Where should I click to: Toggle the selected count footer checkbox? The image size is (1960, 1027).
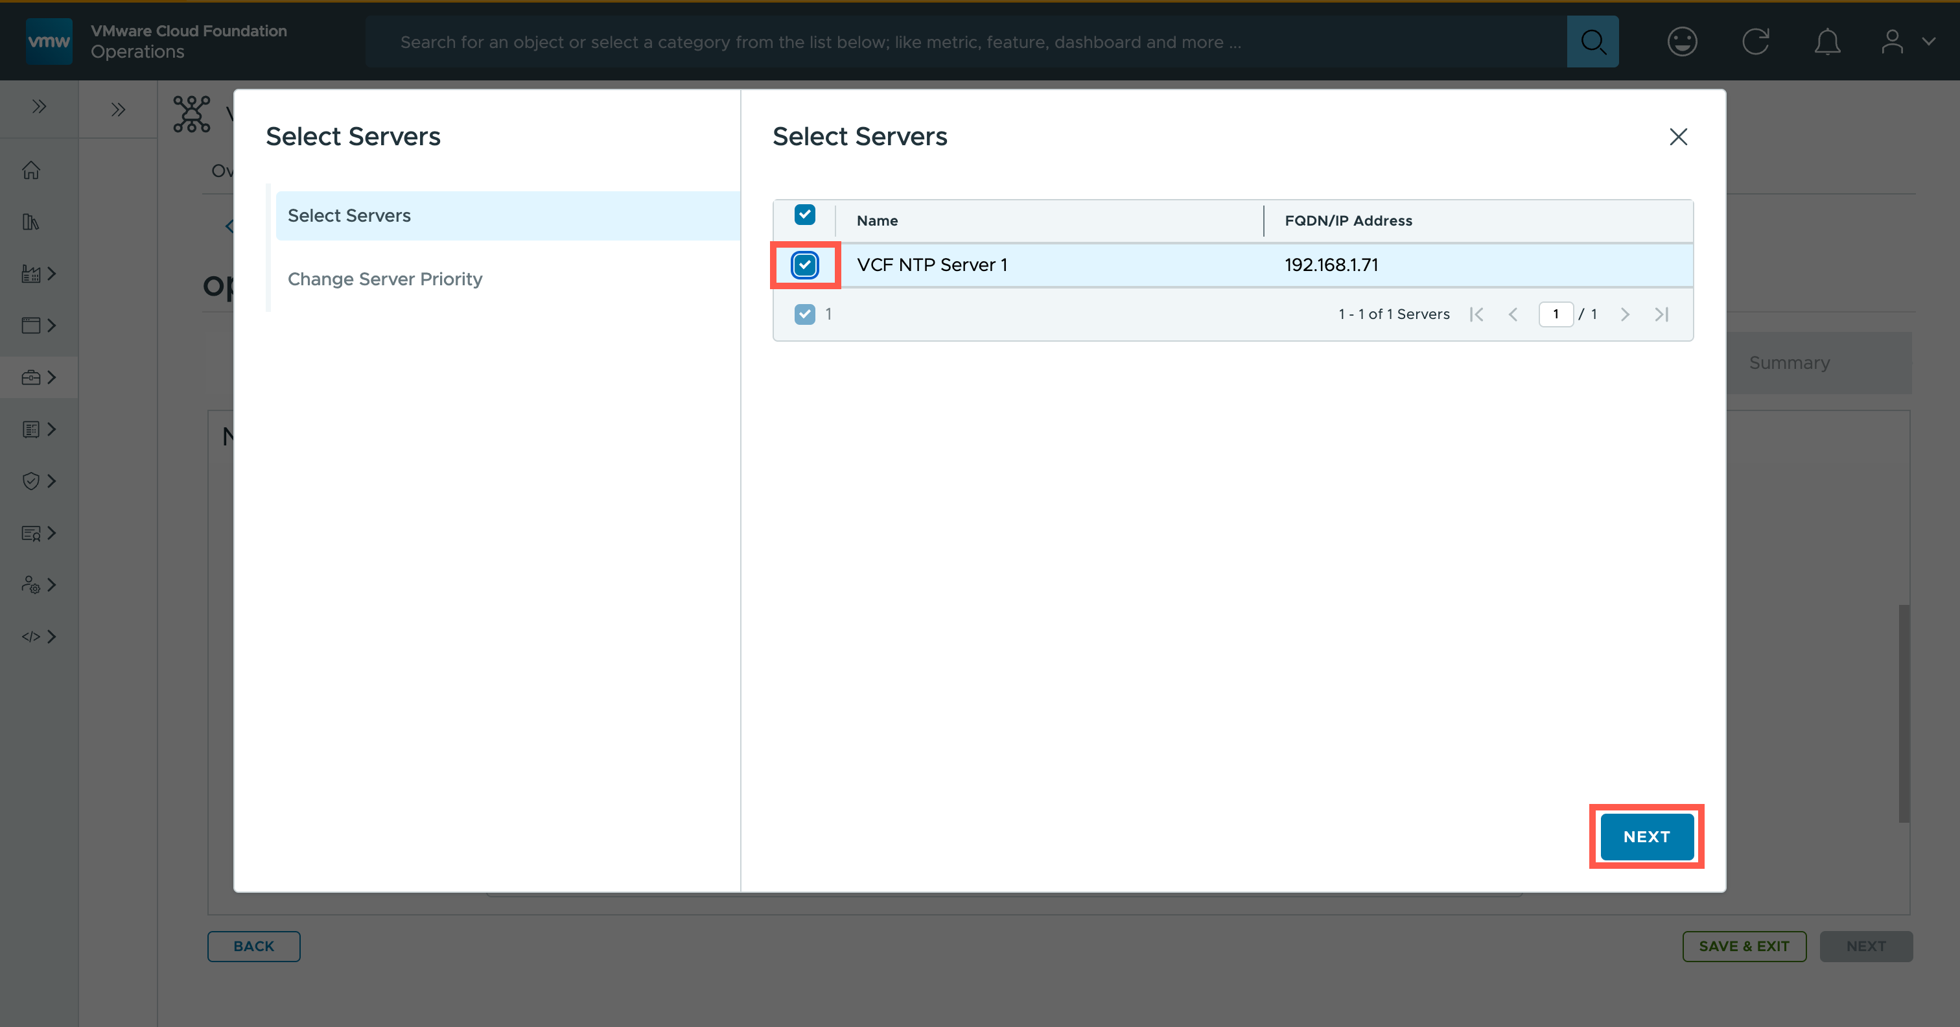tap(804, 314)
